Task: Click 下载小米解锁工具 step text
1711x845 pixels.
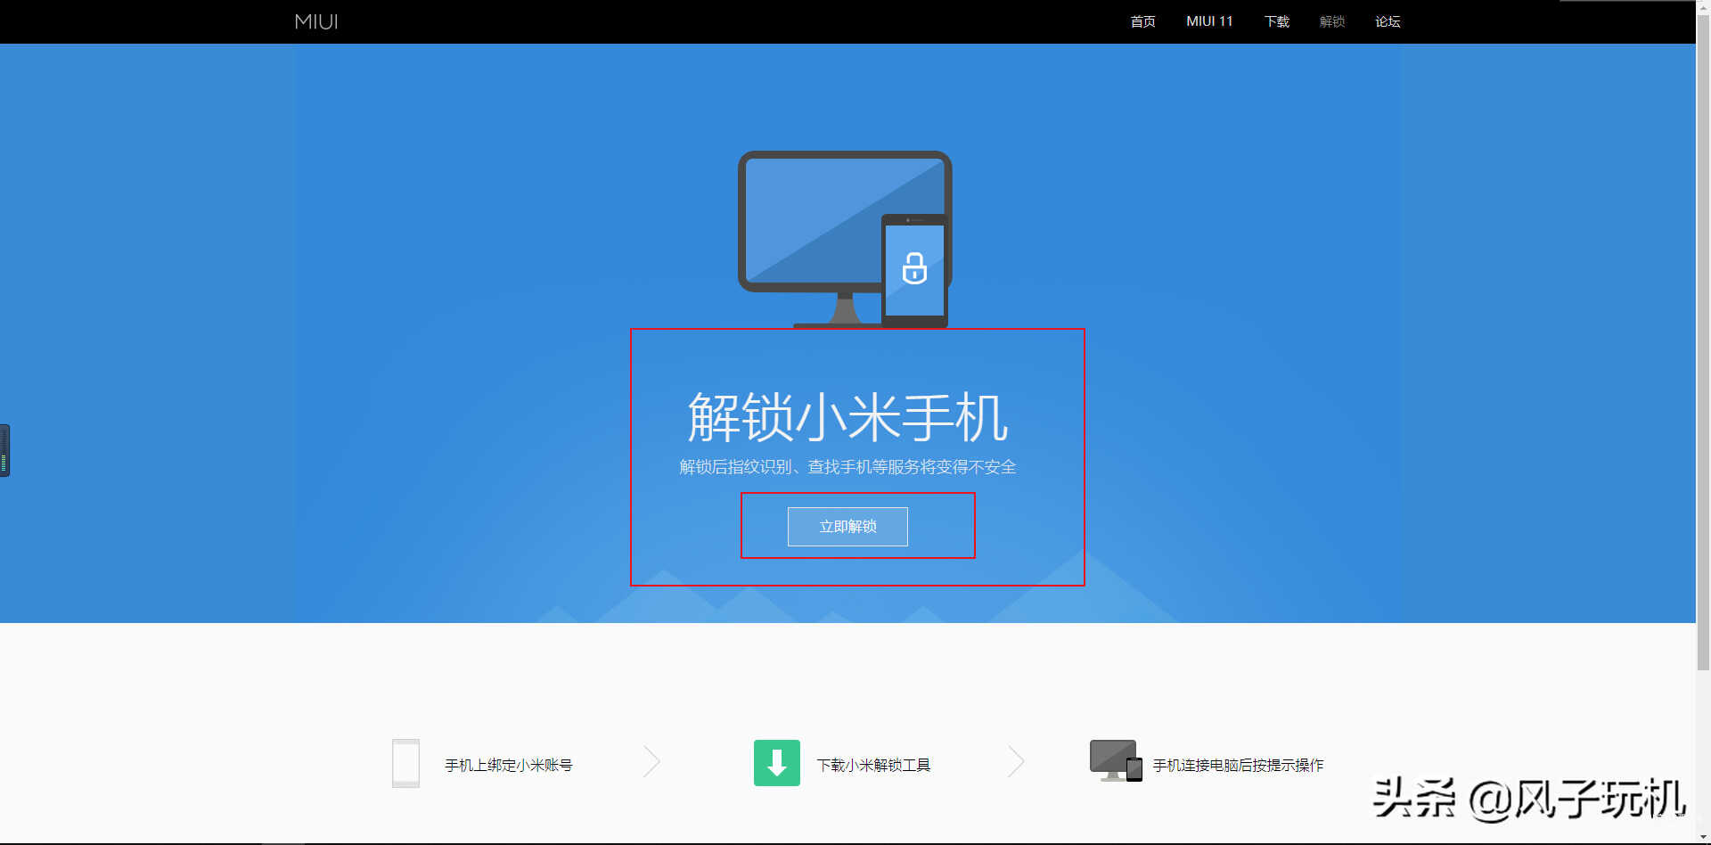Action: tap(873, 765)
